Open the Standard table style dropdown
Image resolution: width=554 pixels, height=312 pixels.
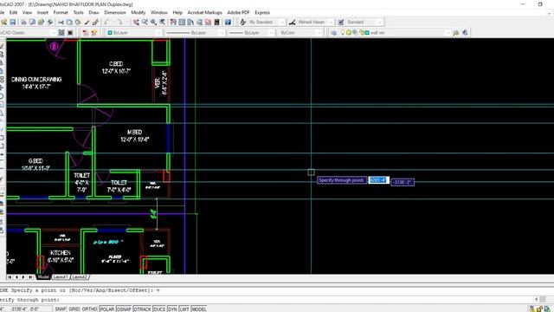tap(380, 22)
